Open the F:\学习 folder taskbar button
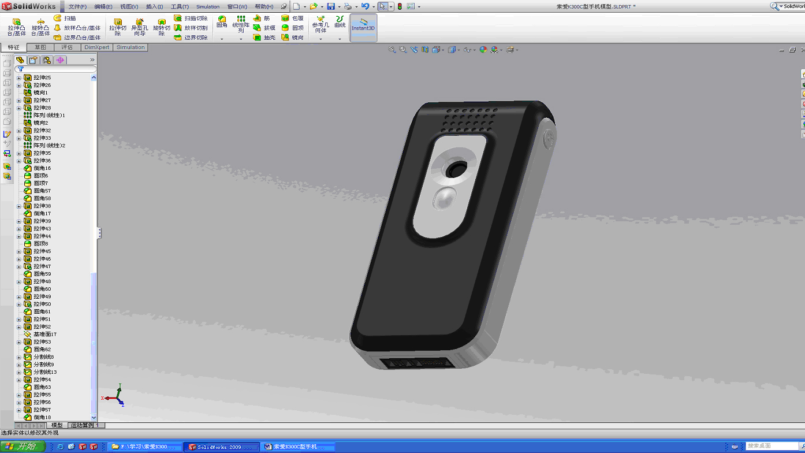805x453 pixels. pyautogui.click(x=145, y=447)
